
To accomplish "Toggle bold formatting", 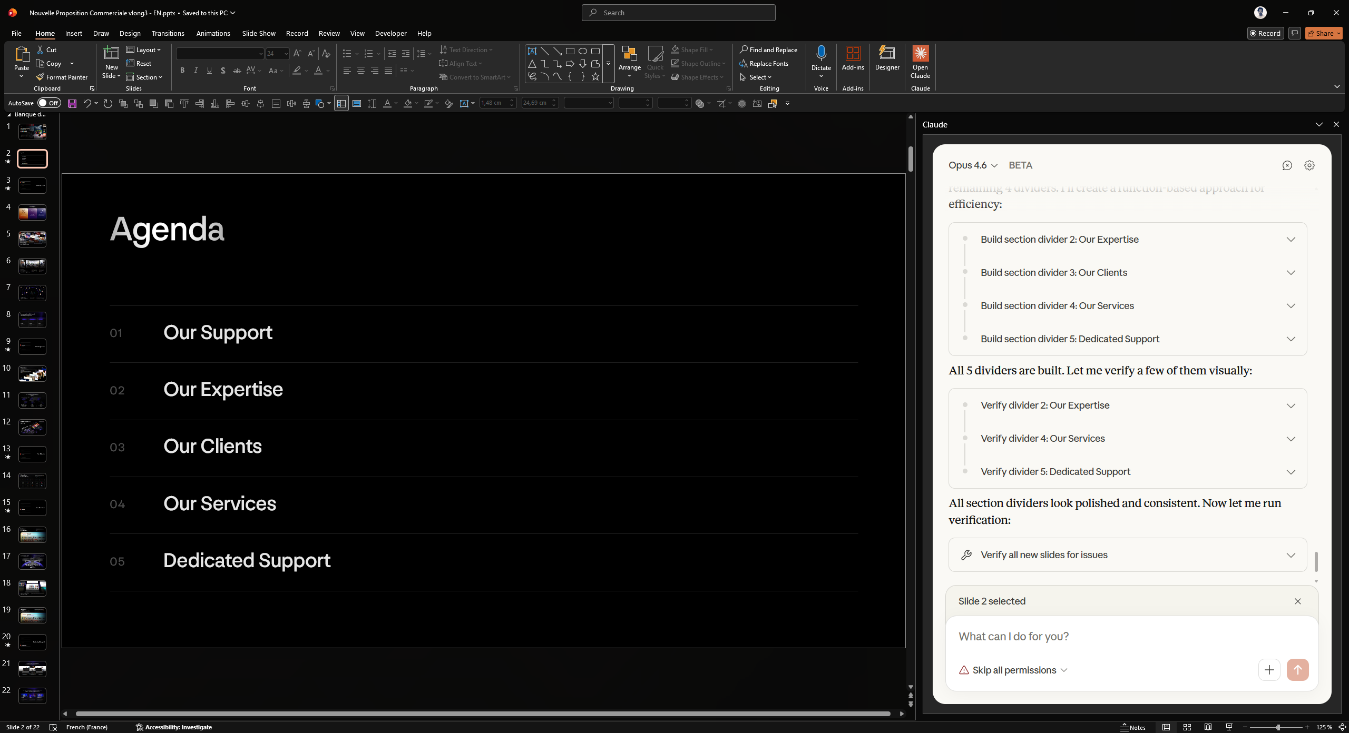I will pos(182,71).
